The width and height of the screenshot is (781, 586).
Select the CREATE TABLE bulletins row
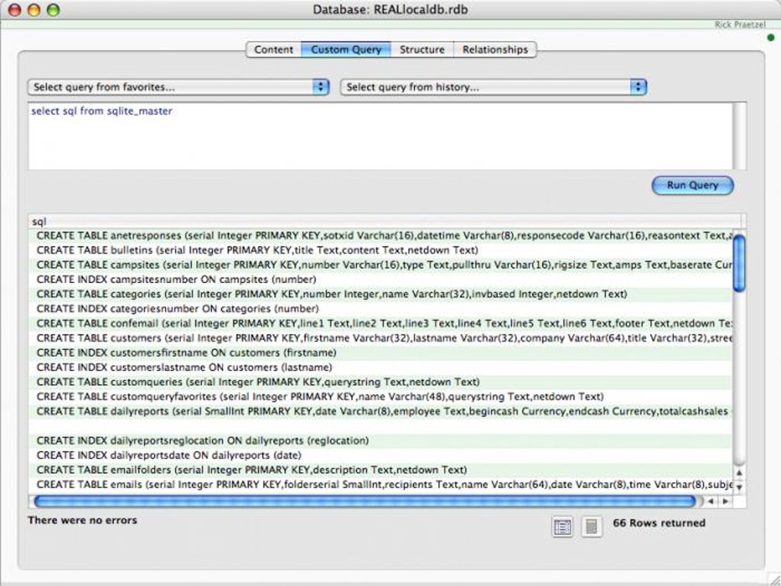pos(381,250)
